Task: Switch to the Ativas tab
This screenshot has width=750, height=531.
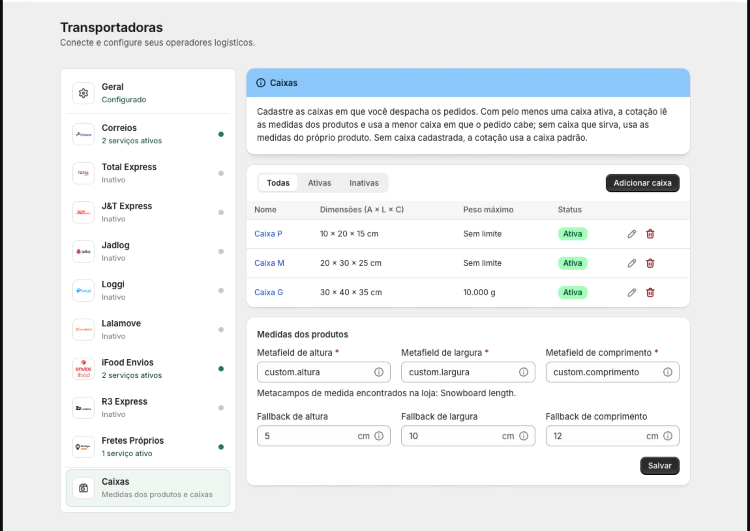Action: 319,183
